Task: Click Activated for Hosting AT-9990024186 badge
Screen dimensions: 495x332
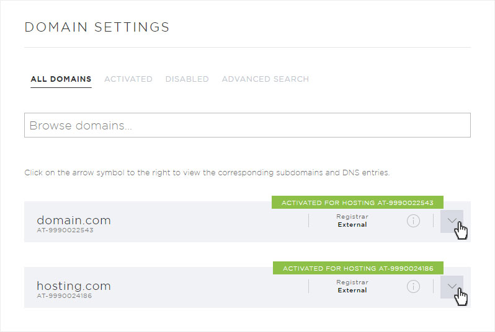Action: pos(358,268)
